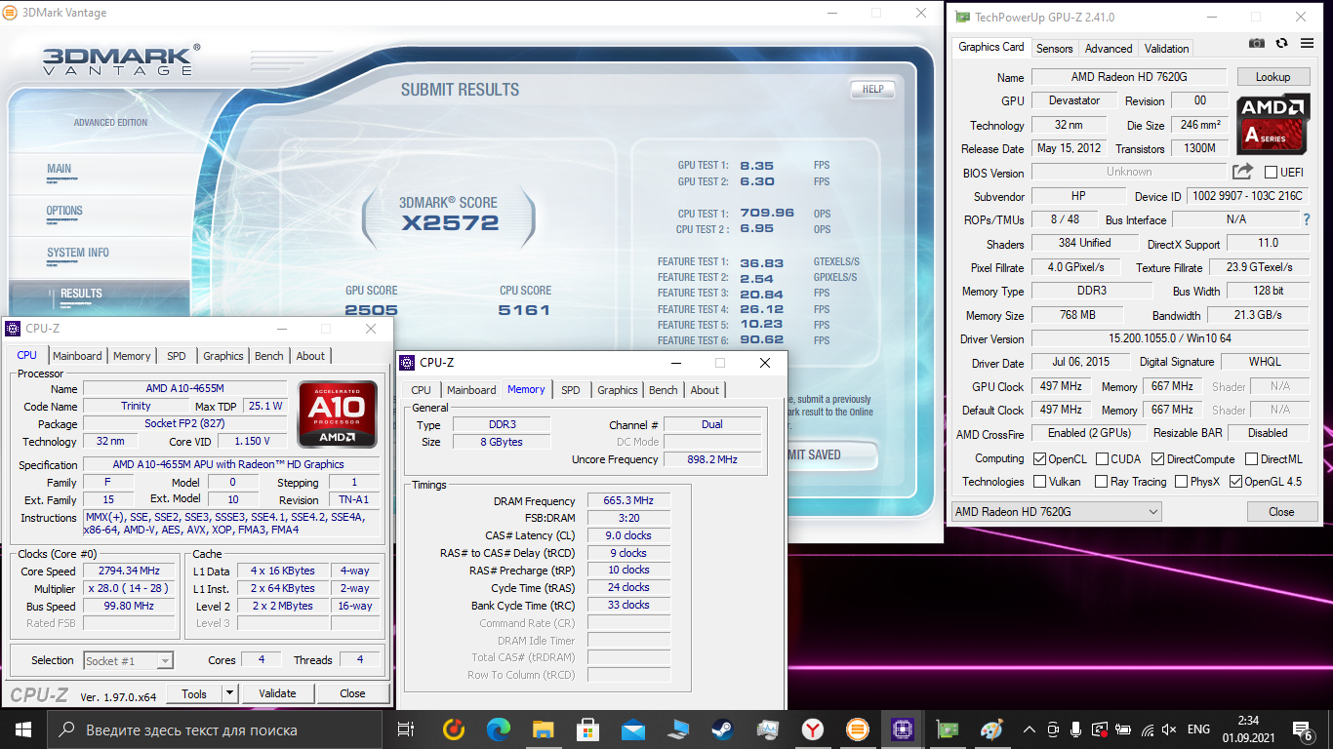Image resolution: width=1333 pixels, height=749 pixels.
Task: Click the BIOS export arrow icon in GPU-Z
Action: [1242, 172]
